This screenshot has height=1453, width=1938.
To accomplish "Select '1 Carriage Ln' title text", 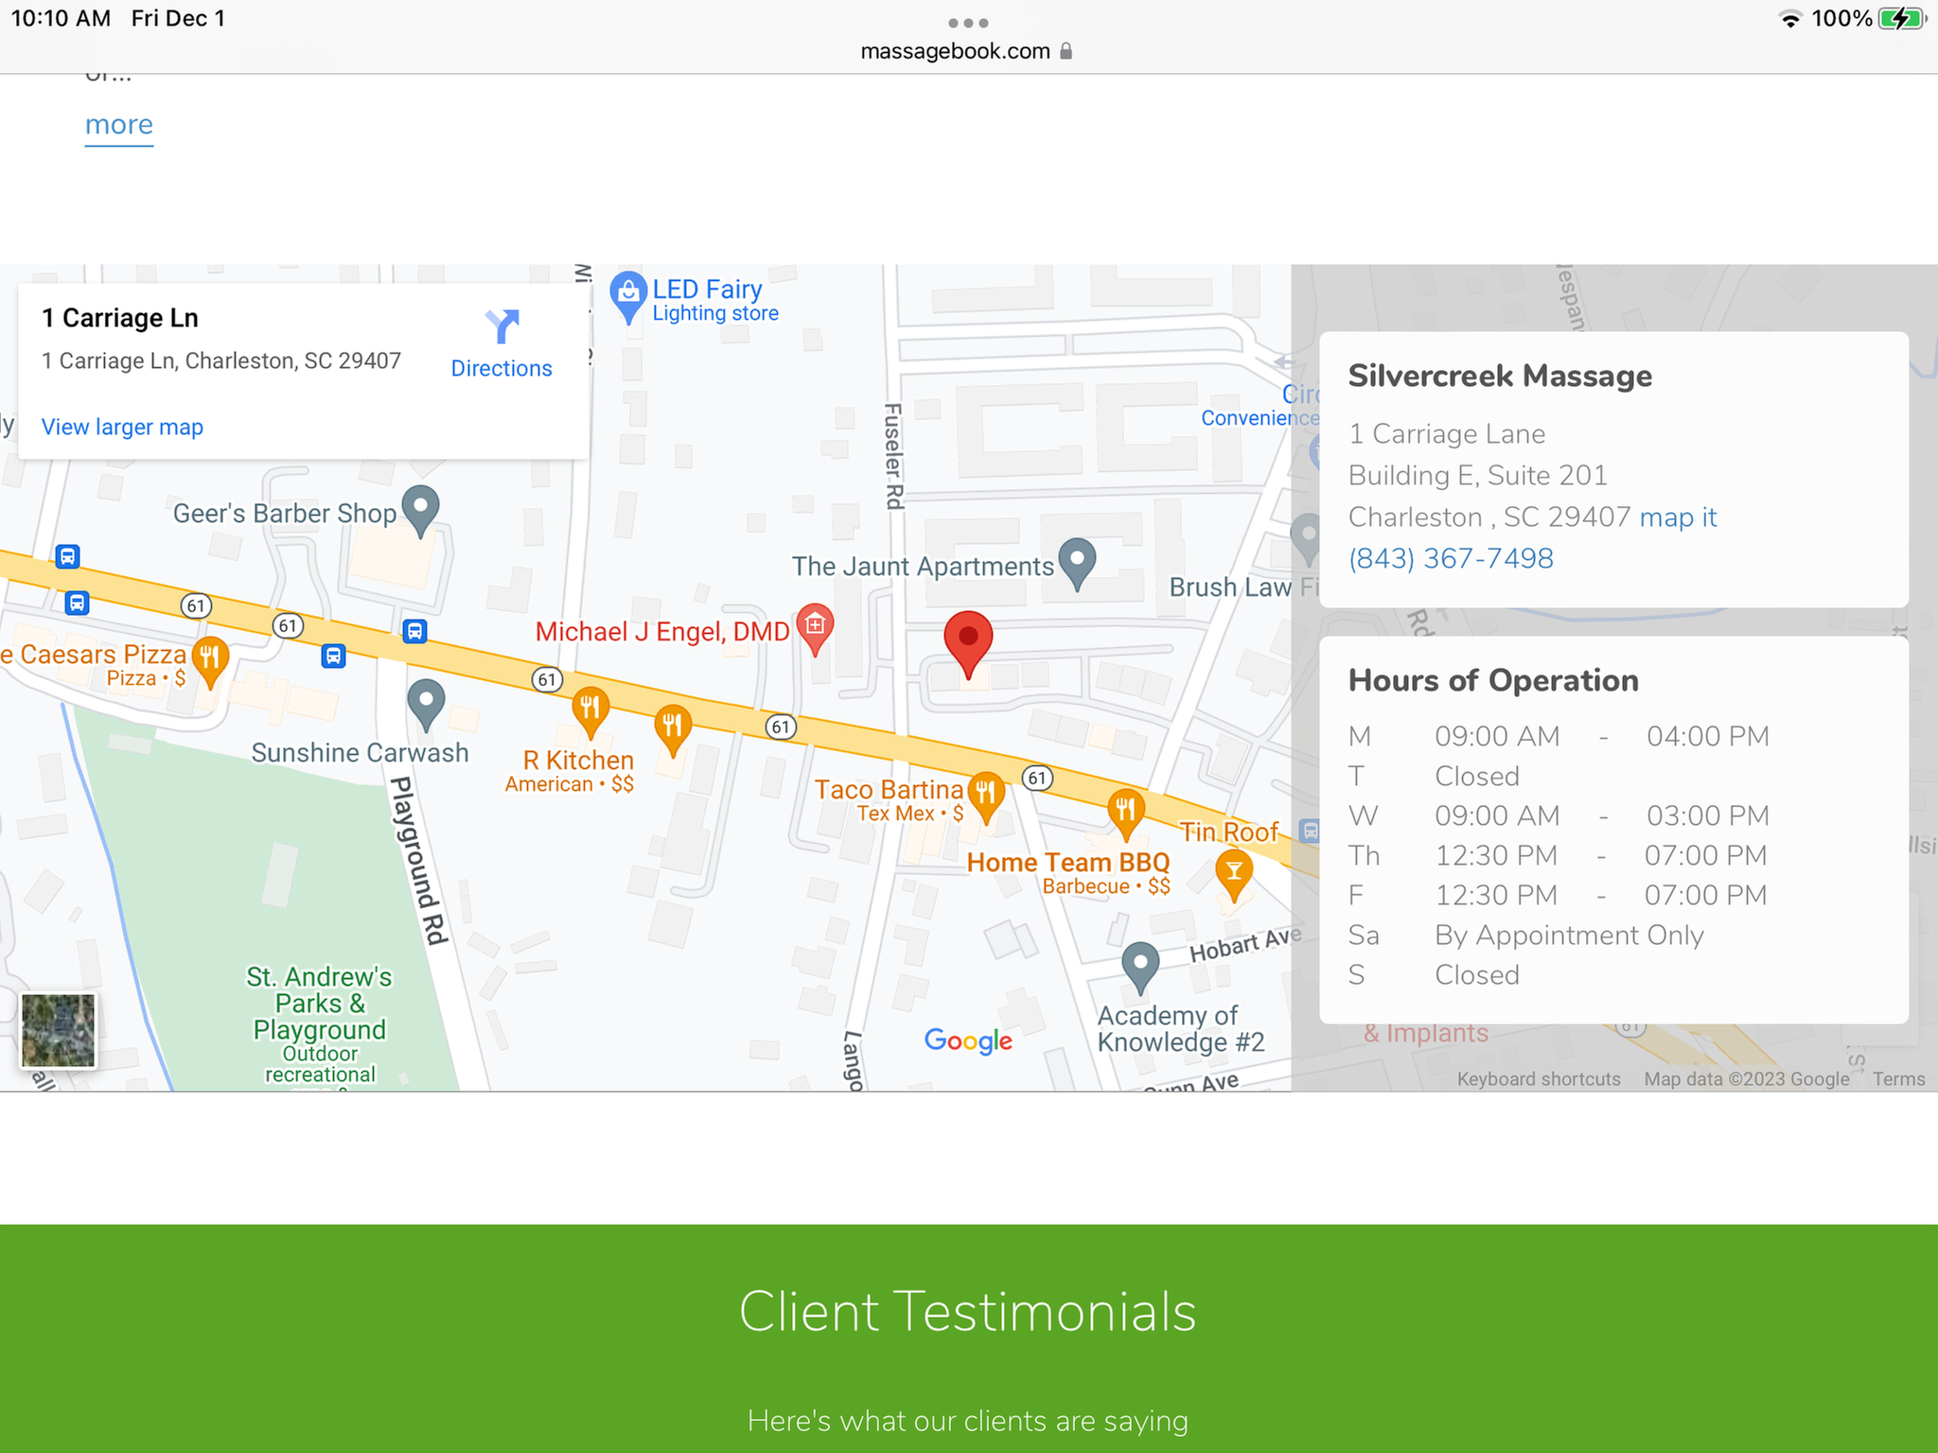I will point(120,318).
